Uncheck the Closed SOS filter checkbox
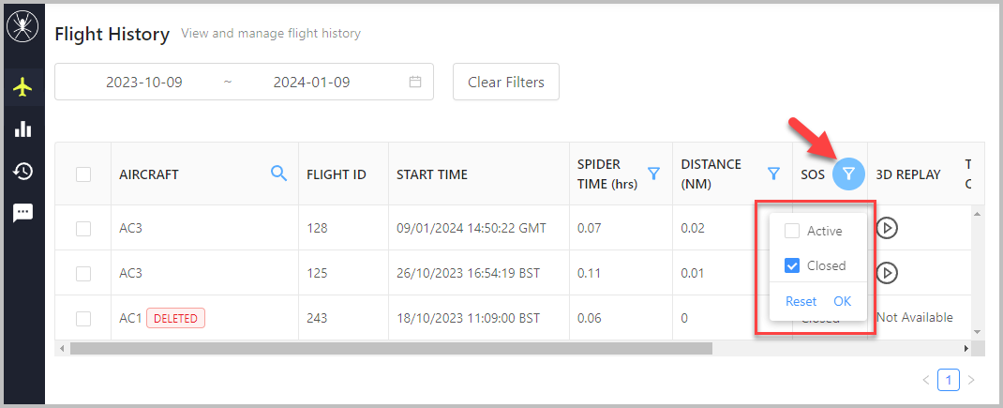The height and width of the screenshot is (408, 1003). [792, 265]
